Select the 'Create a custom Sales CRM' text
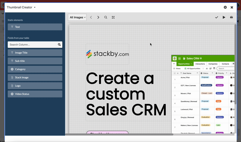241x142 pixels. pyautogui.click(x=126, y=94)
